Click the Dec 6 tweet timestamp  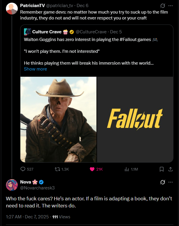[82, 6]
